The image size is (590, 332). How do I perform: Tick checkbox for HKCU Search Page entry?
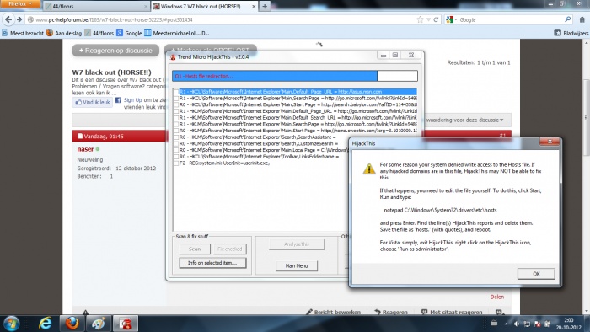[176, 98]
